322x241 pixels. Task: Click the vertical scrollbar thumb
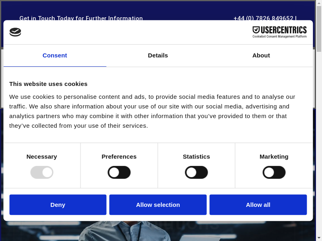[319, 28]
